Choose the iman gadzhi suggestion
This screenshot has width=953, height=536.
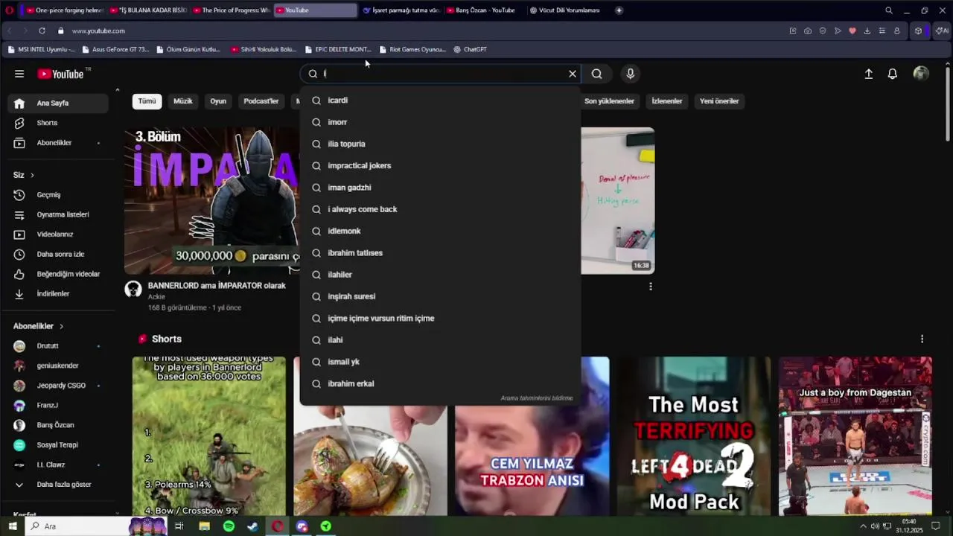click(440, 188)
